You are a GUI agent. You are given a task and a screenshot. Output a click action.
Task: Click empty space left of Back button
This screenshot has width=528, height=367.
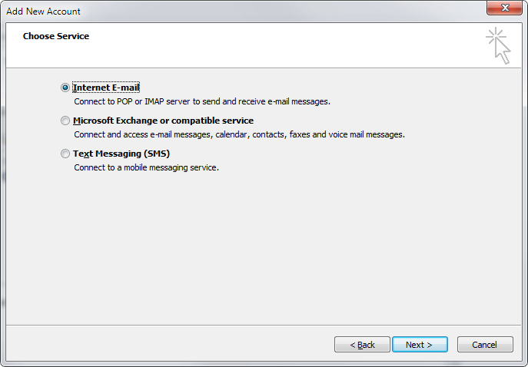point(169,345)
